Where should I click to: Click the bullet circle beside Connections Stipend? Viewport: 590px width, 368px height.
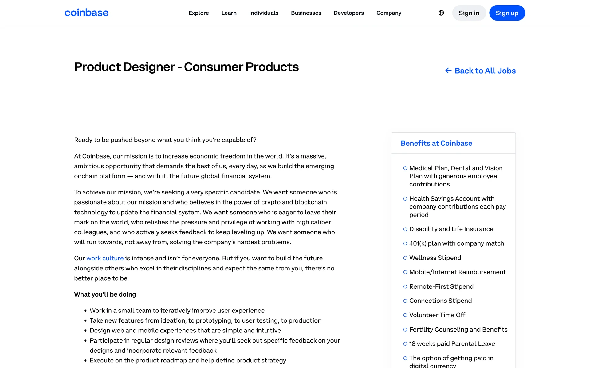point(405,301)
